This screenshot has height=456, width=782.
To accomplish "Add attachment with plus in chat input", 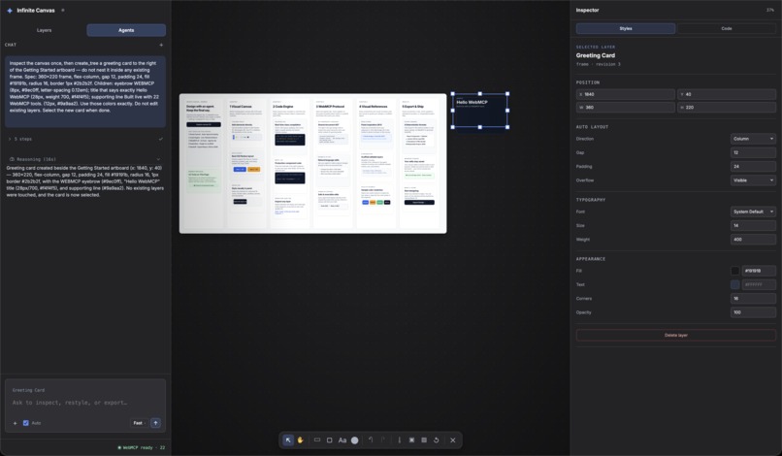I will [15, 423].
